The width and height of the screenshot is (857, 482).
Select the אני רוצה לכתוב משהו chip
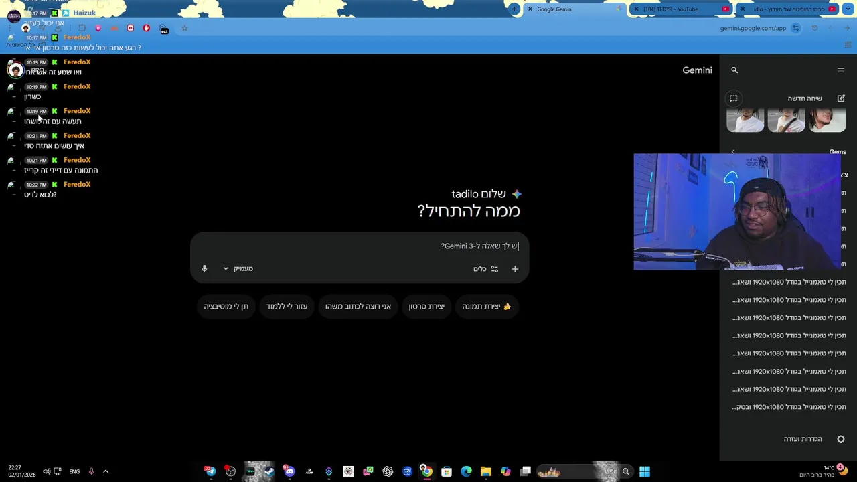tap(358, 307)
